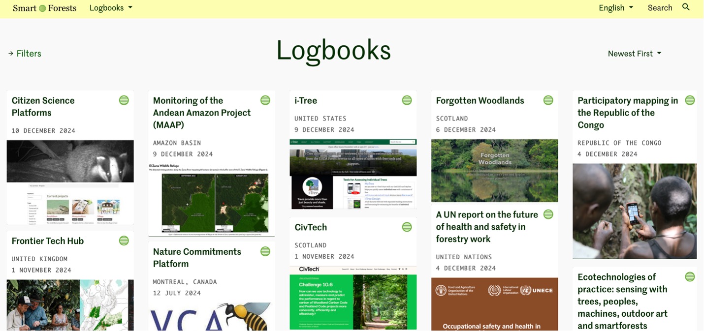Image resolution: width=704 pixels, height=332 pixels.
Task: Expand the English language selector
Action: pyautogui.click(x=615, y=8)
